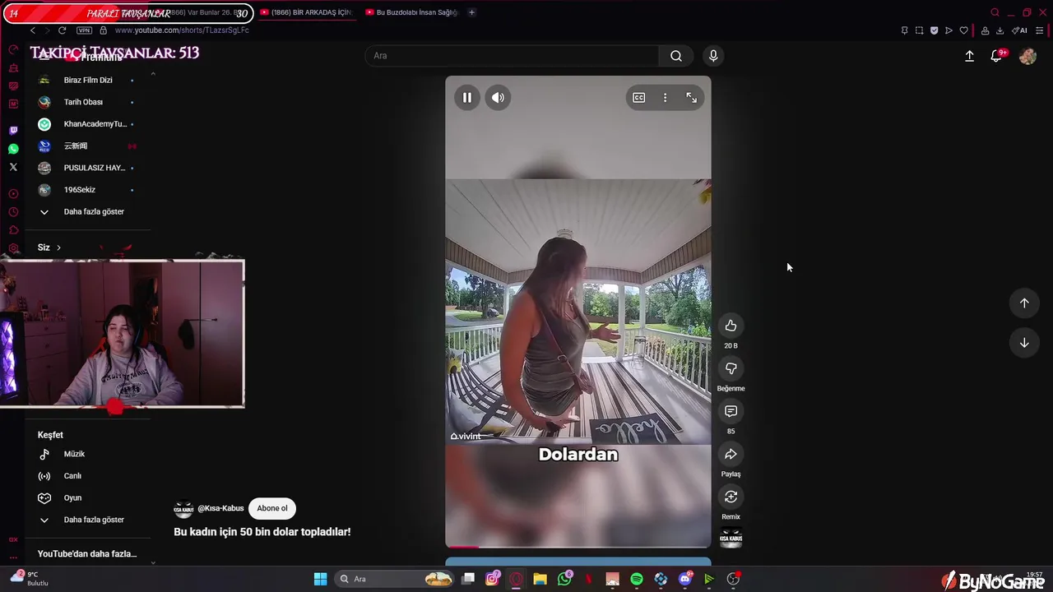
Task: Toggle the browser VPN badge
Action: click(84, 30)
